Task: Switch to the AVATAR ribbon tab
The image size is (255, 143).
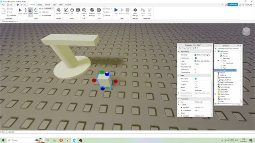Action: pyautogui.click(x=48, y=5)
